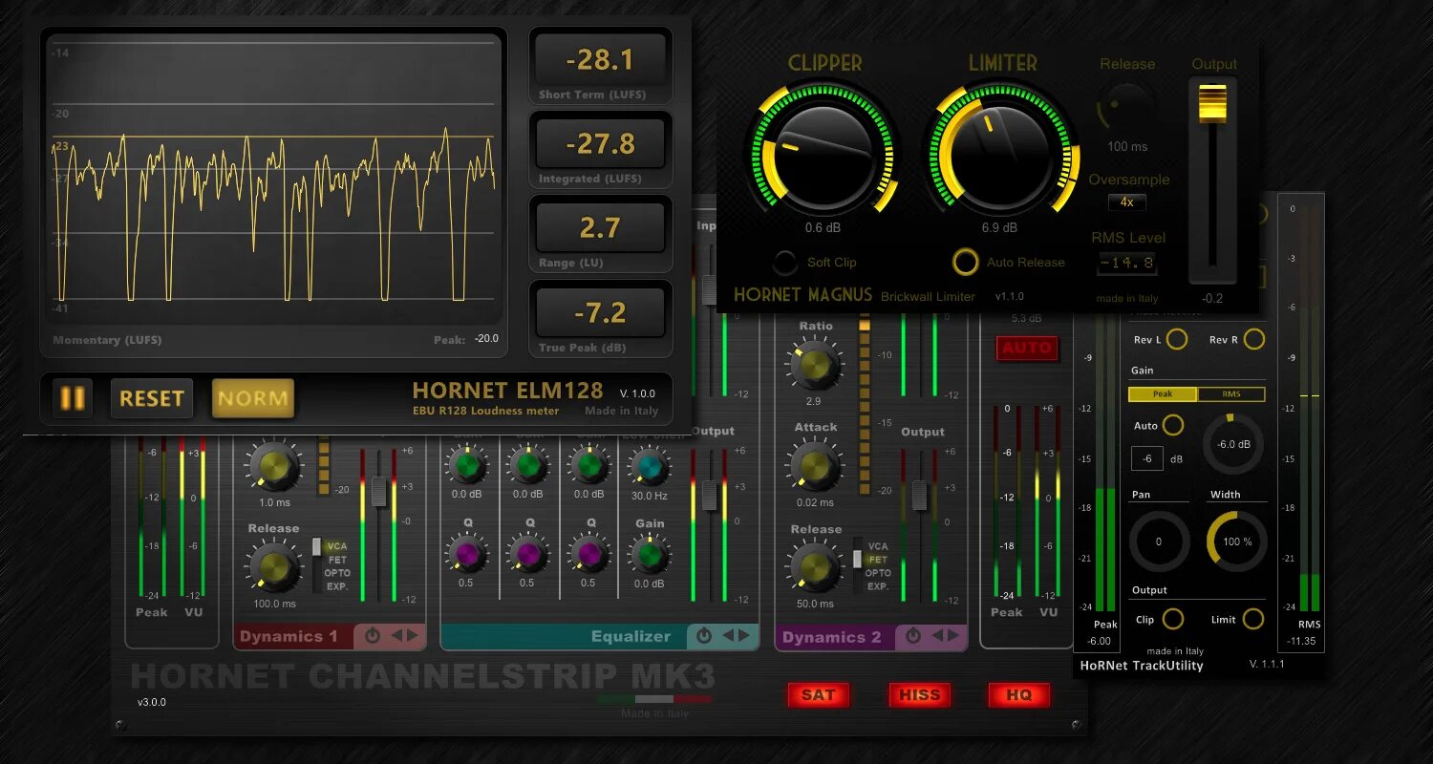Click the Pan dial in TrackUtility
Viewport: 1433px width, 764px height.
pos(1159,541)
